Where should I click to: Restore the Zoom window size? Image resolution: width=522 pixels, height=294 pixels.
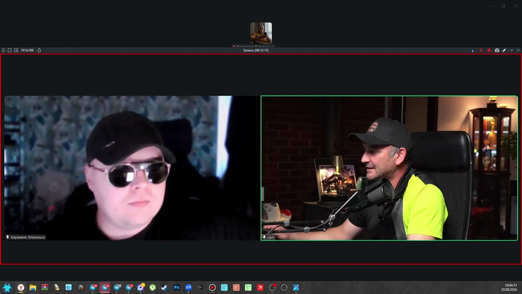click(503, 6)
